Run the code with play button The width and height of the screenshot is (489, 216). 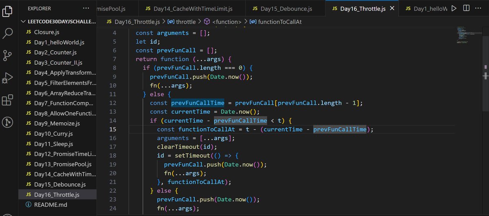454,9
